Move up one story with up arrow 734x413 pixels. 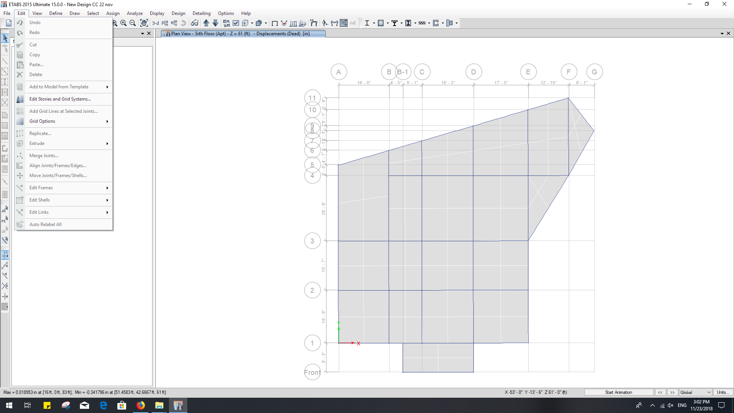(206, 23)
